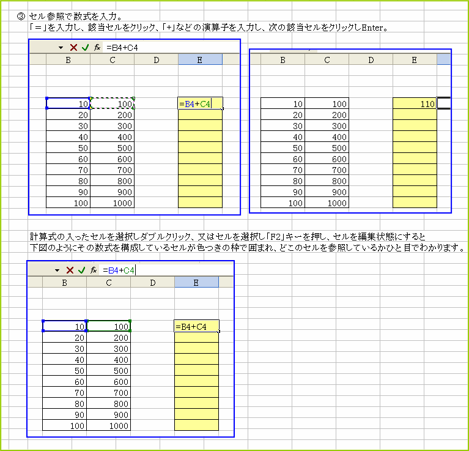Select column D header in upper-left example

point(156,59)
